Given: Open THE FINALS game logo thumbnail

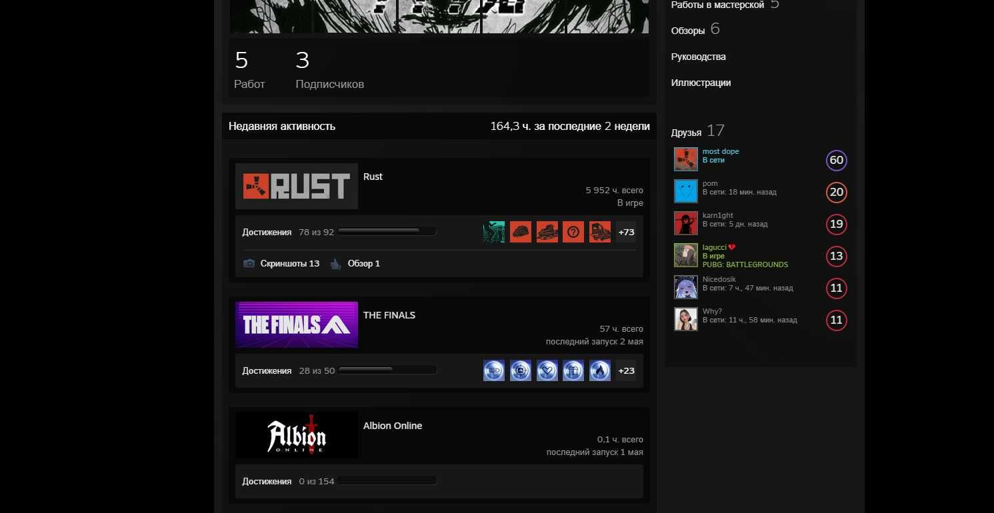Looking at the screenshot, I should [297, 324].
